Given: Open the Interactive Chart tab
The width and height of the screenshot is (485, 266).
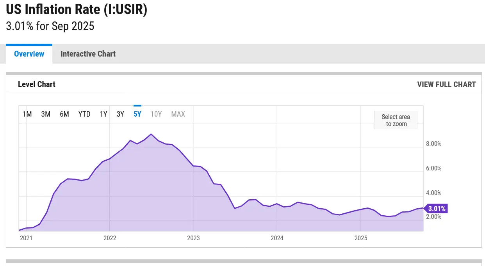Looking at the screenshot, I should tap(88, 54).
